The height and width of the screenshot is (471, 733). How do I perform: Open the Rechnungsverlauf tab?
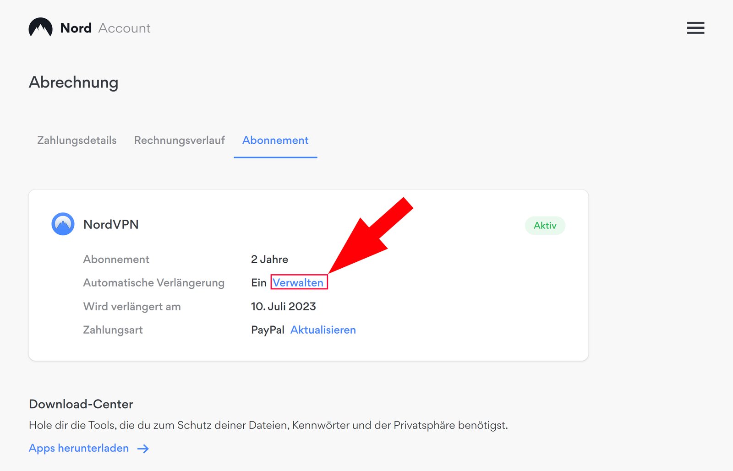[179, 141]
